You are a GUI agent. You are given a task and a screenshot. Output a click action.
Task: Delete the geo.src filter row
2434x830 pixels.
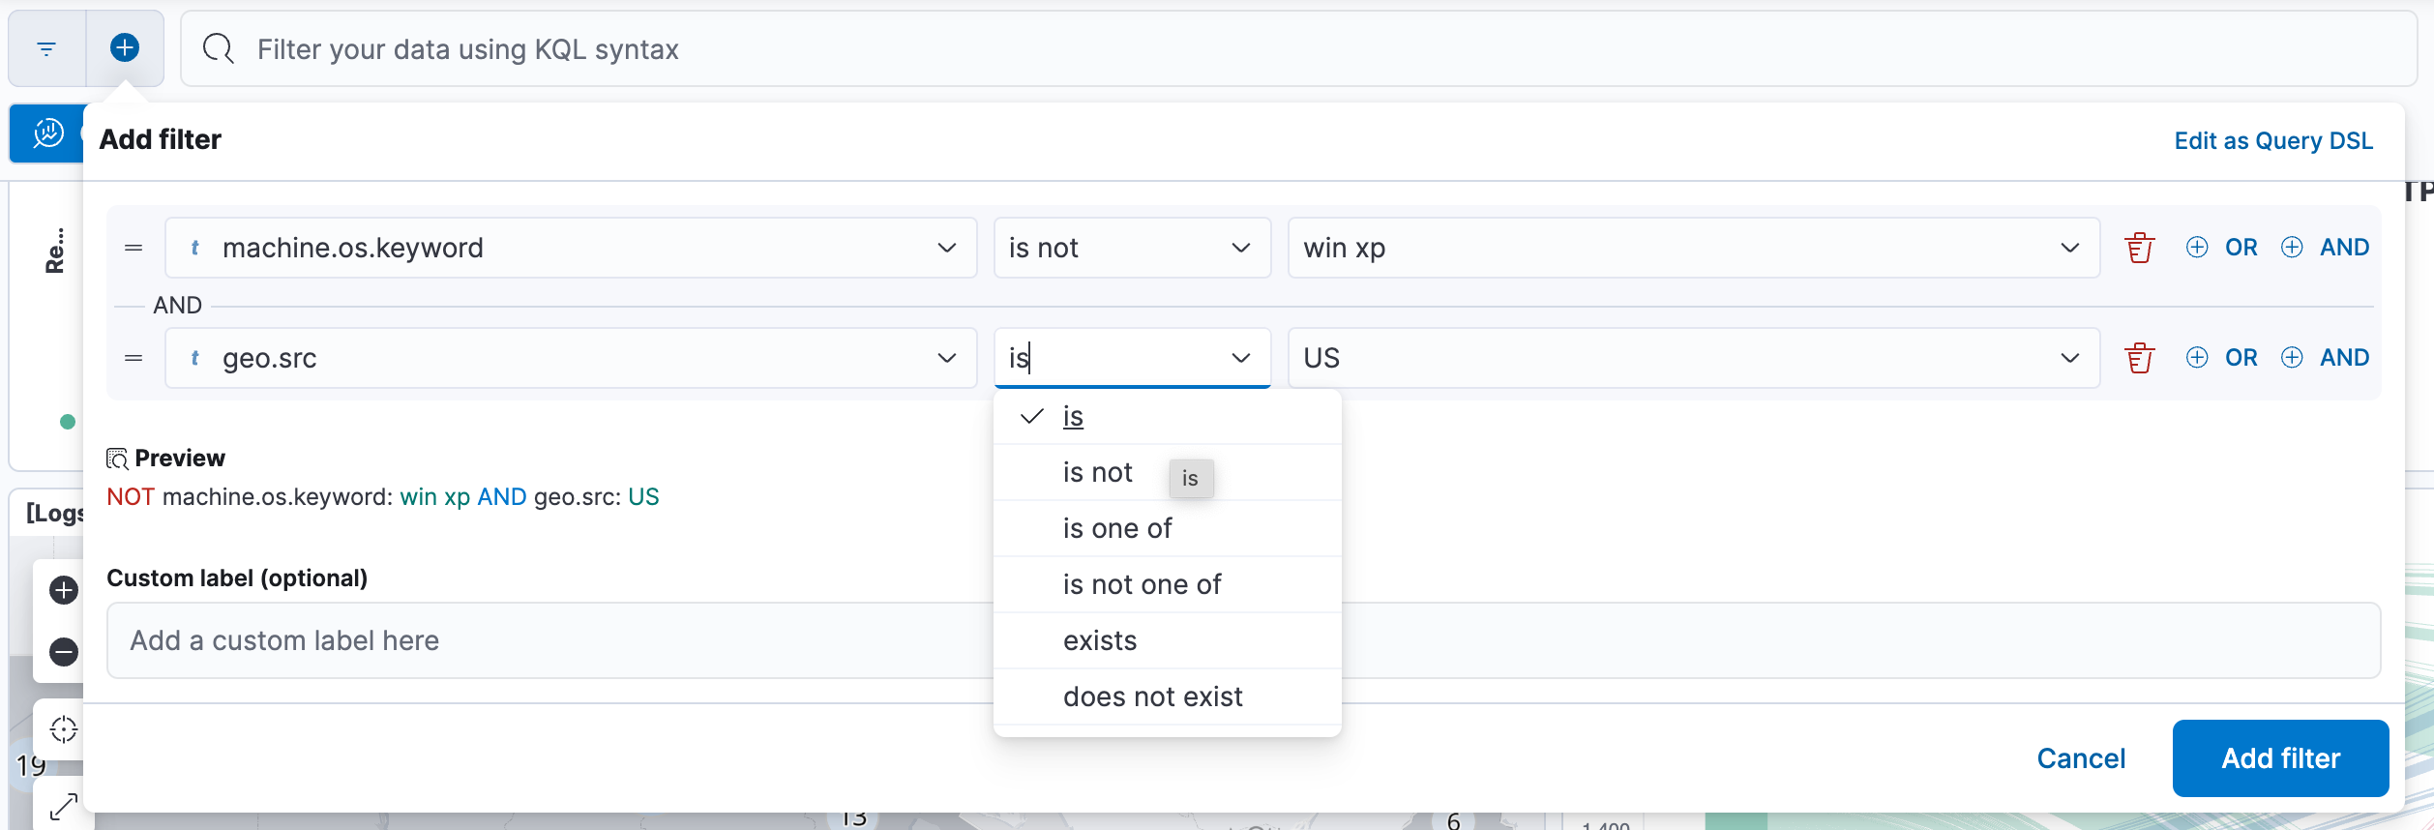tap(2139, 358)
